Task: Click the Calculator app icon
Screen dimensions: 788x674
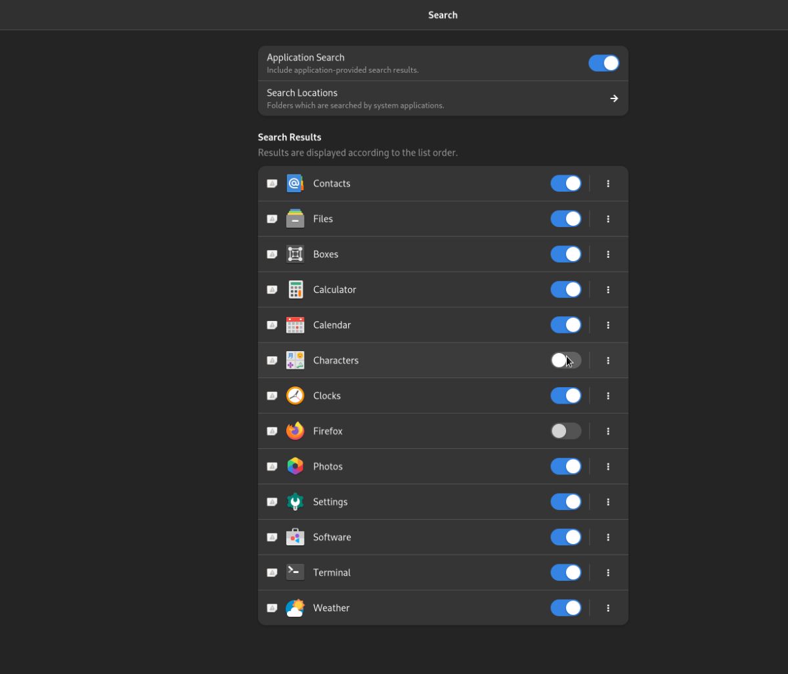Action: tap(295, 289)
